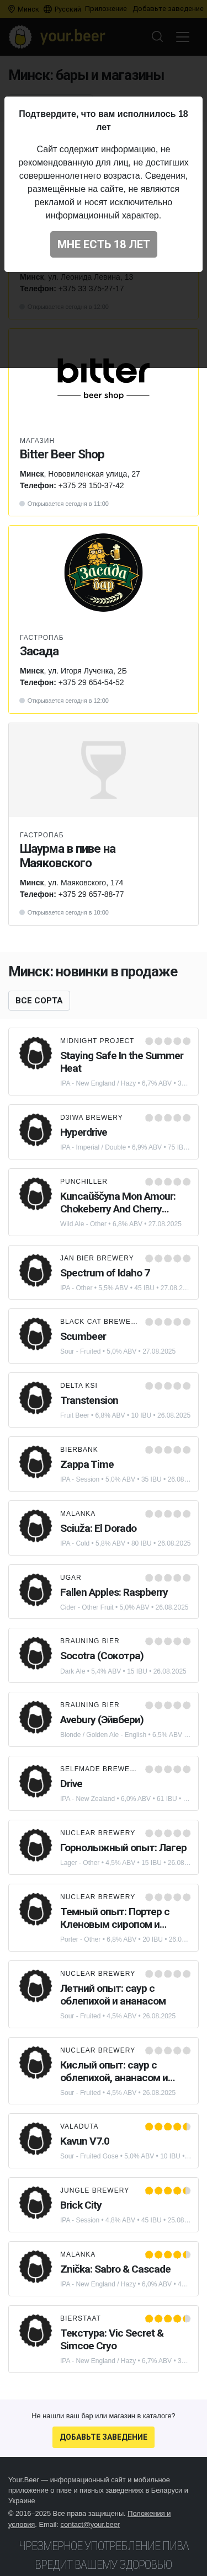207x2576 pixels.
Task: Select the ВСЕ СОРТА filter button
Action: pos(39,1000)
